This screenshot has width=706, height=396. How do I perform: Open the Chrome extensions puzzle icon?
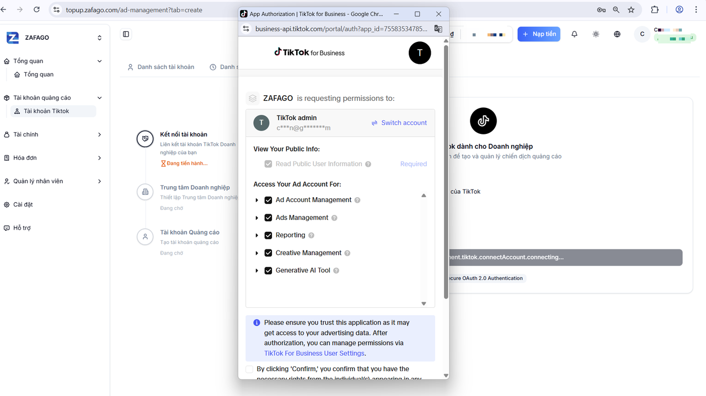point(655,10)
